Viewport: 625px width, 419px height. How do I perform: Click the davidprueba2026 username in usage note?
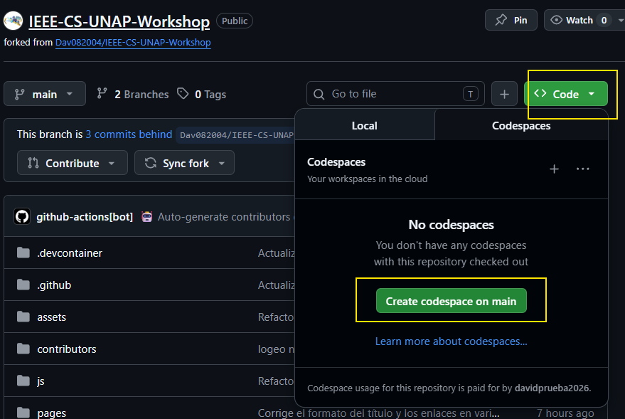(x=552, y=388)
